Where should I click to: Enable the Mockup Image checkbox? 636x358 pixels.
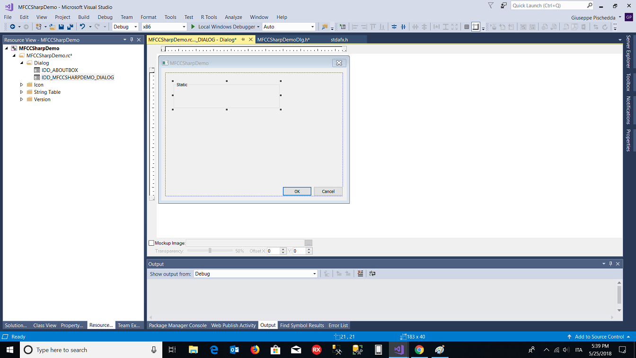pos(151,243)
